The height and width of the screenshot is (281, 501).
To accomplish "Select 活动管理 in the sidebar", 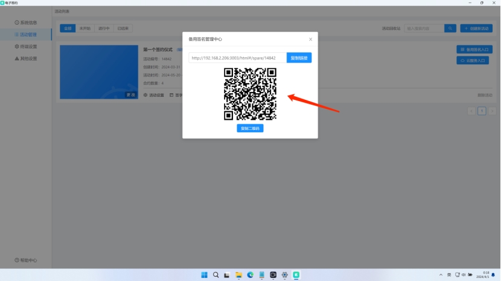I will (25, 34).
